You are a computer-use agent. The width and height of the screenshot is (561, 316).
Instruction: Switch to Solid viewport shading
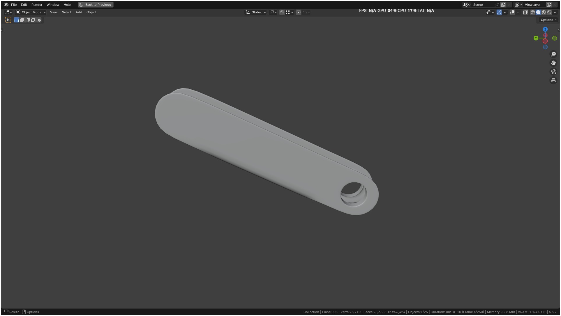click(x=538, y=12)
